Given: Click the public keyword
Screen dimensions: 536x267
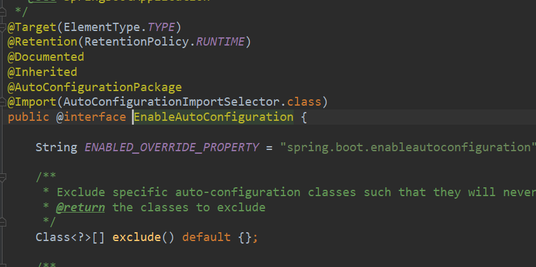Looking at the screenshot, I should point(29,117).
